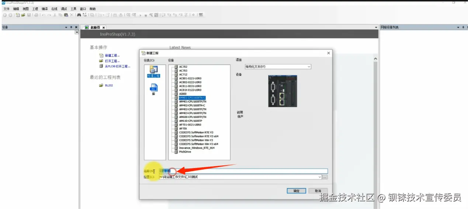Select device AM610-CPU1608TP

tap(190, 121)
